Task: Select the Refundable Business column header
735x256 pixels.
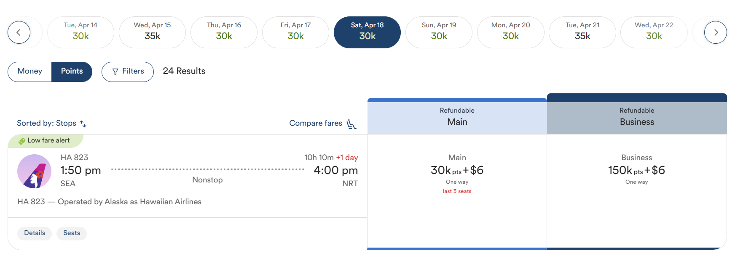Action: click(x=636, y=117)
